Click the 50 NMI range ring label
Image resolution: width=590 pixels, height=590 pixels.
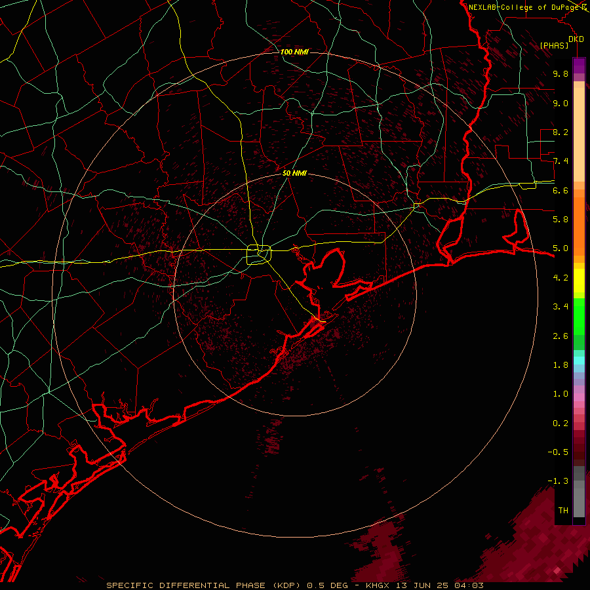click(294, 173)
